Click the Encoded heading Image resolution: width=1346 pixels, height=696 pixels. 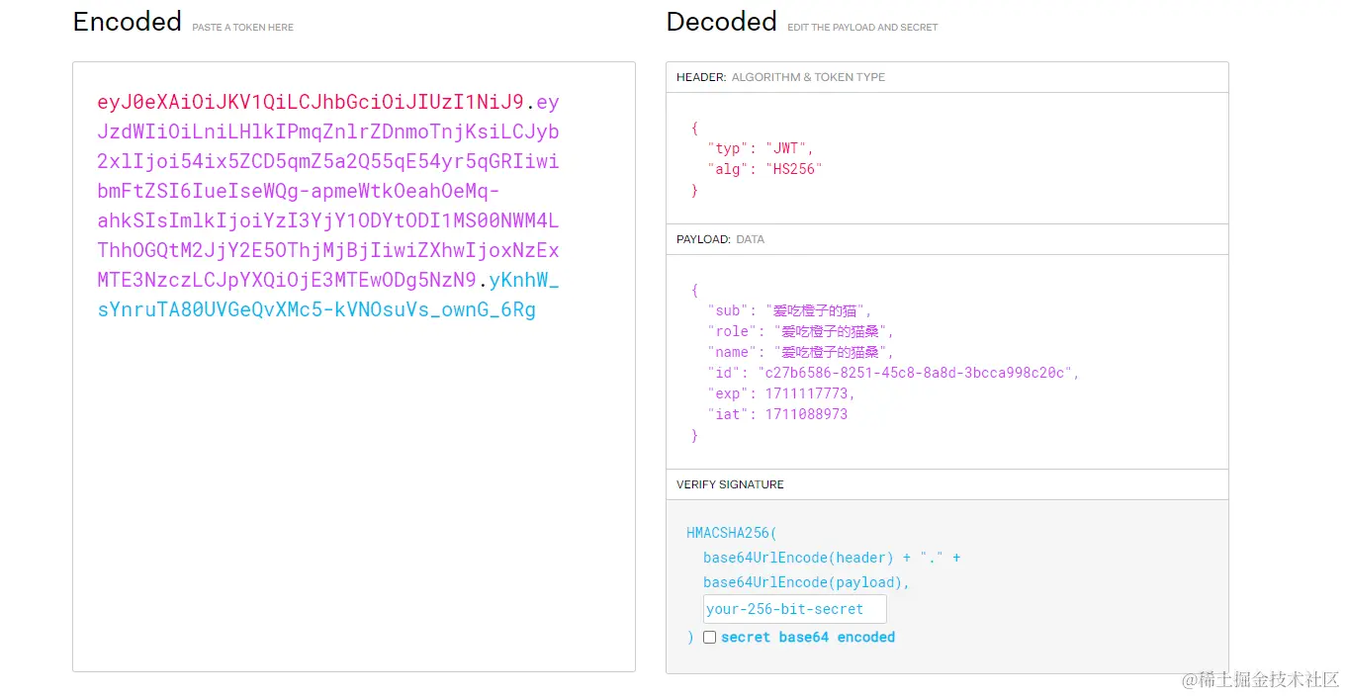[128, 22]
